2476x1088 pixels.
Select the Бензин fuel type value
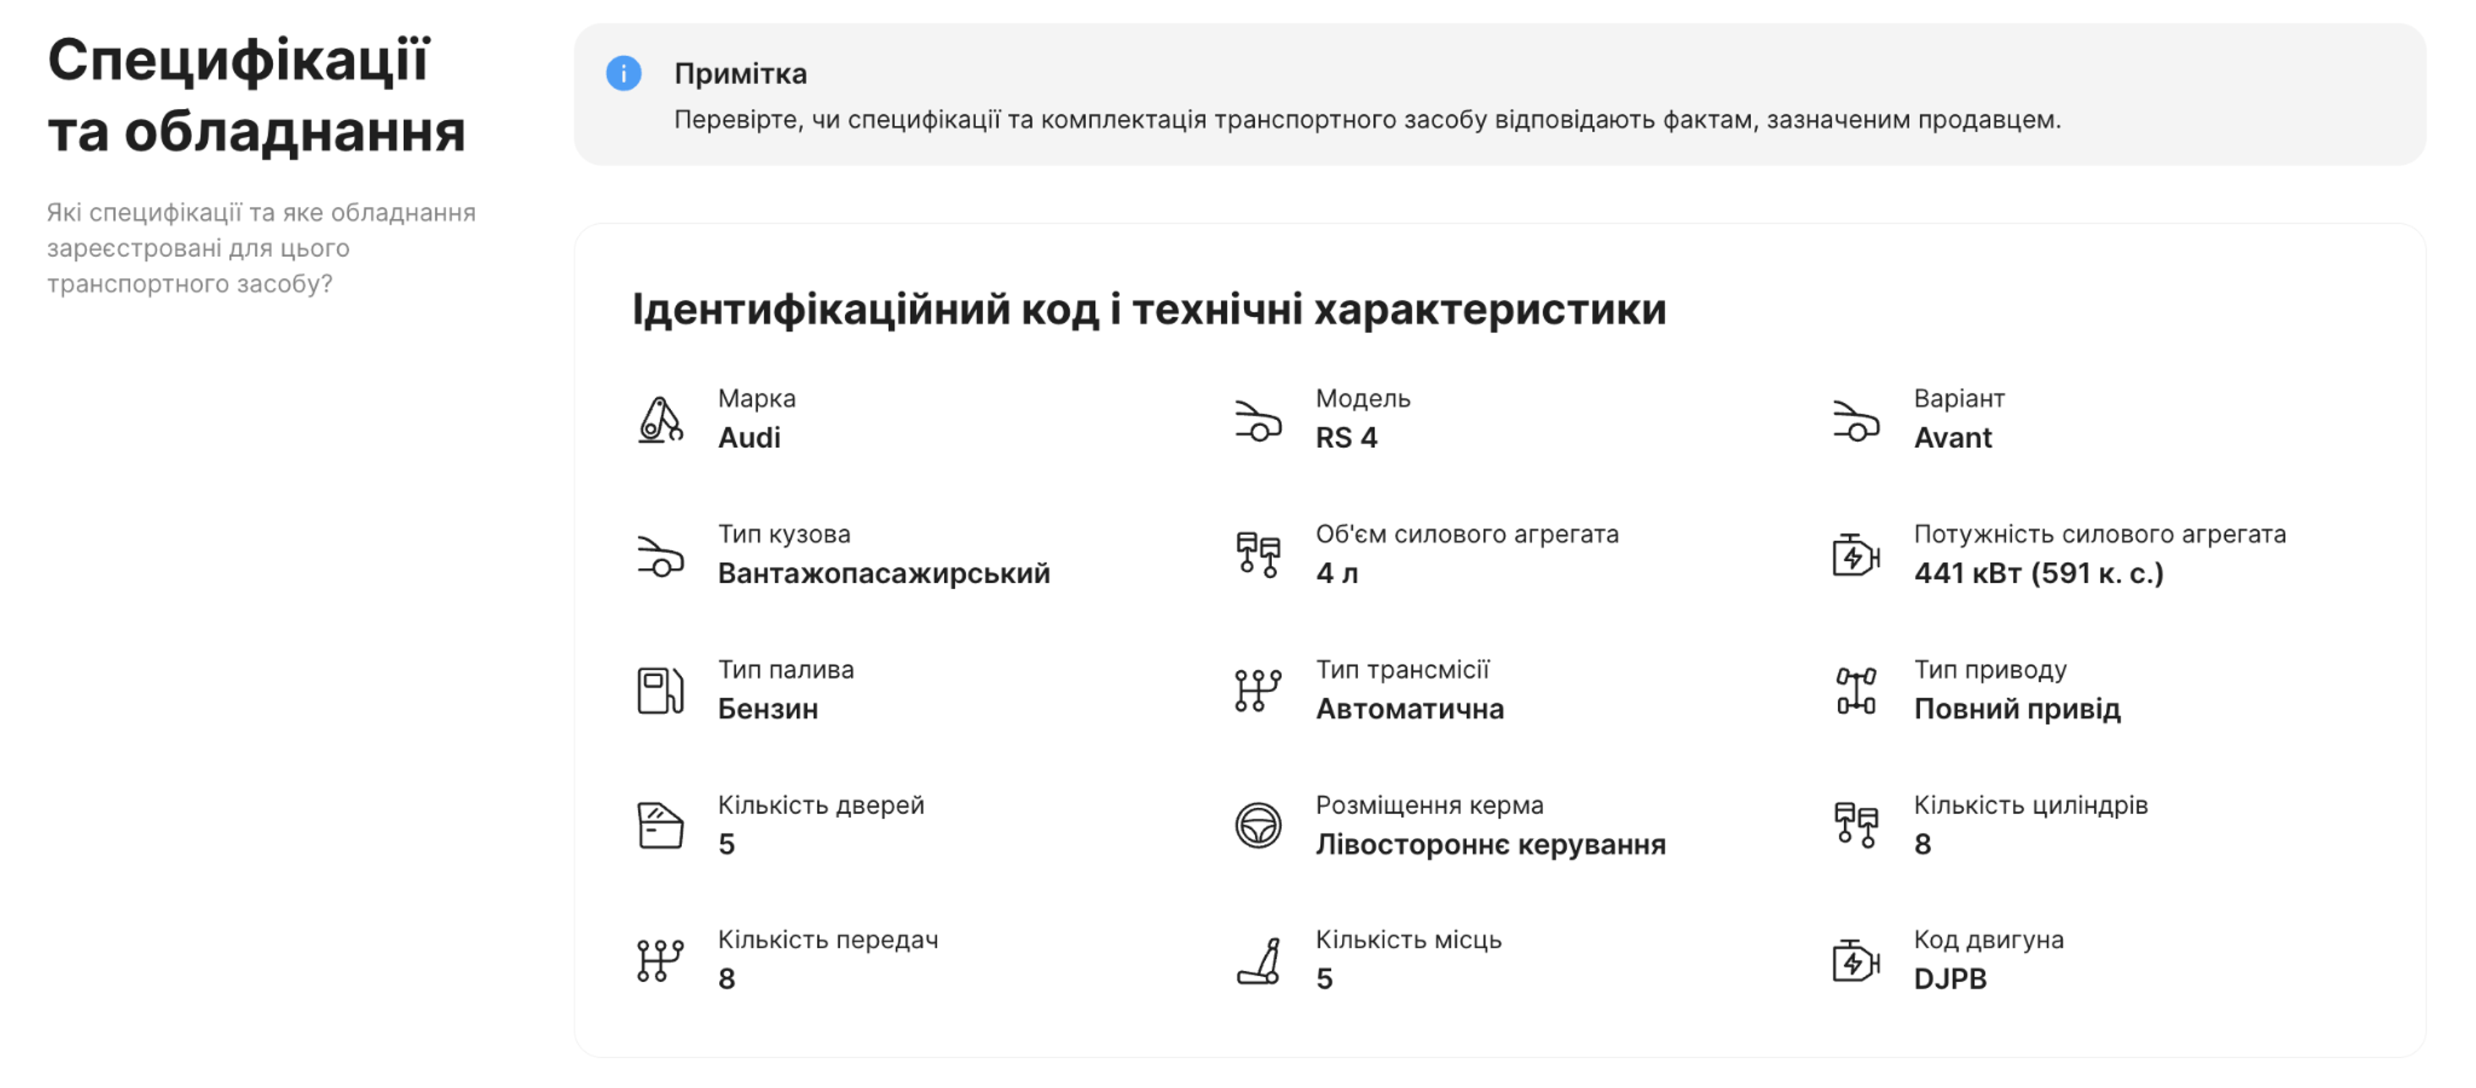coord(768,709)
